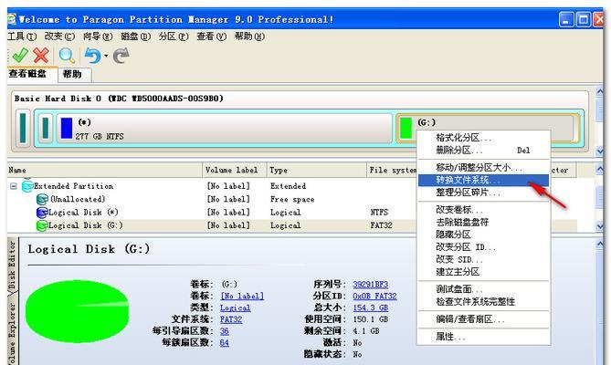Image resolution: width=611 pixels, height=365 pixels.
Task: Choose 去除磁盘盘符 from context menu
Action: pyautogui.click(x=483, y=222)
